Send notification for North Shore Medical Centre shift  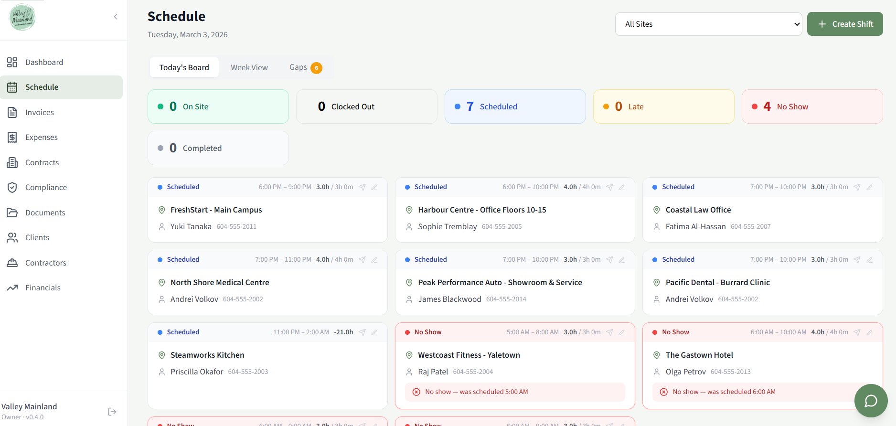(x=363, y=260)
